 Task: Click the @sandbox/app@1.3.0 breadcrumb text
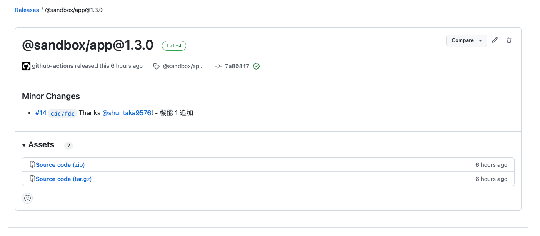[x=74, y=10]
